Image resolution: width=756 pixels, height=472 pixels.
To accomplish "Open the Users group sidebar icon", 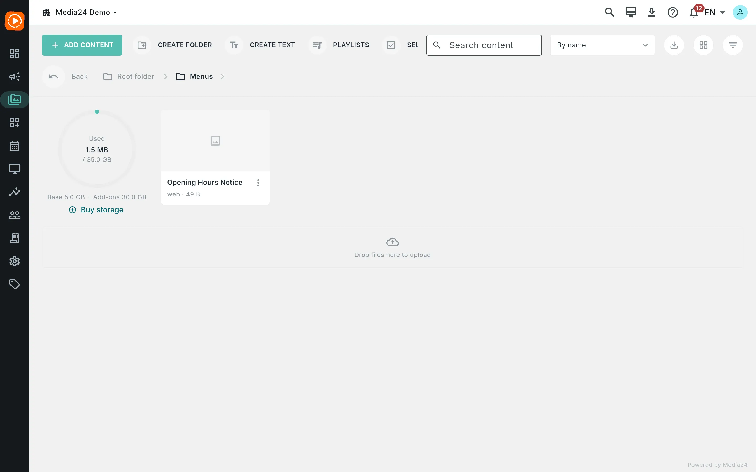I will click(x=15, y=215).
